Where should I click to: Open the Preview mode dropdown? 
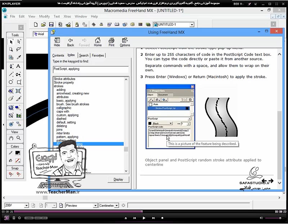95,205
